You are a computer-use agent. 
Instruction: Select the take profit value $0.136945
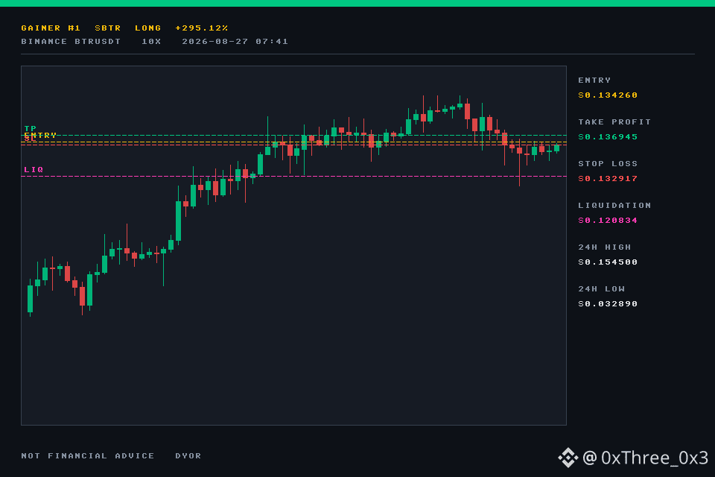(x=608, y=137)
